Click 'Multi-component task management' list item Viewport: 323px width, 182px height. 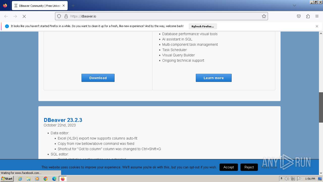click(190, 44)
